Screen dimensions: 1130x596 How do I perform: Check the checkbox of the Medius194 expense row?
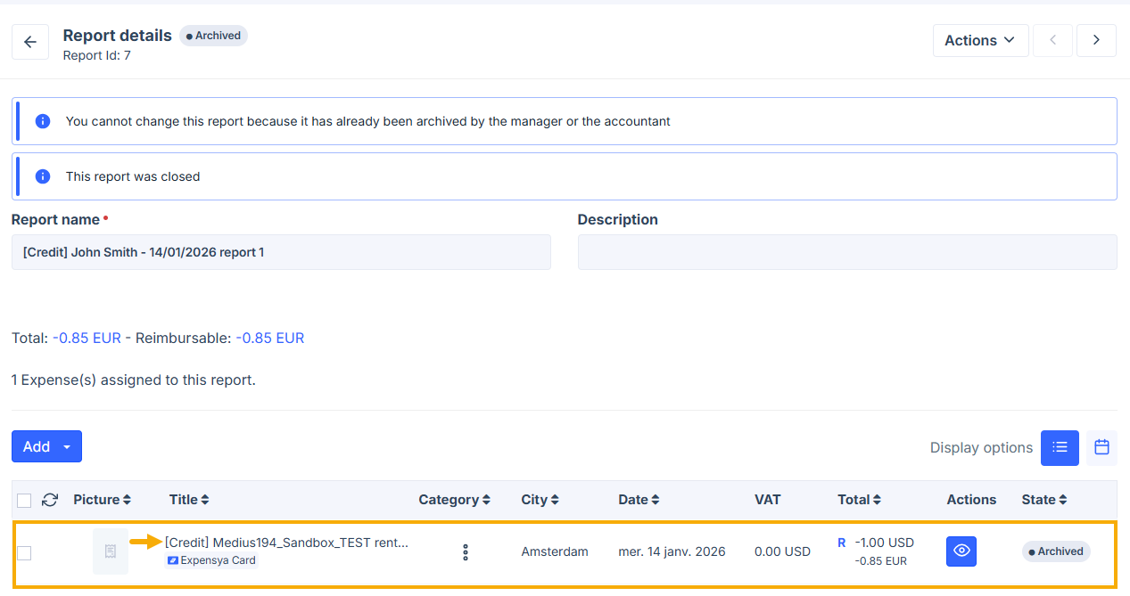(x=24, y=552)
